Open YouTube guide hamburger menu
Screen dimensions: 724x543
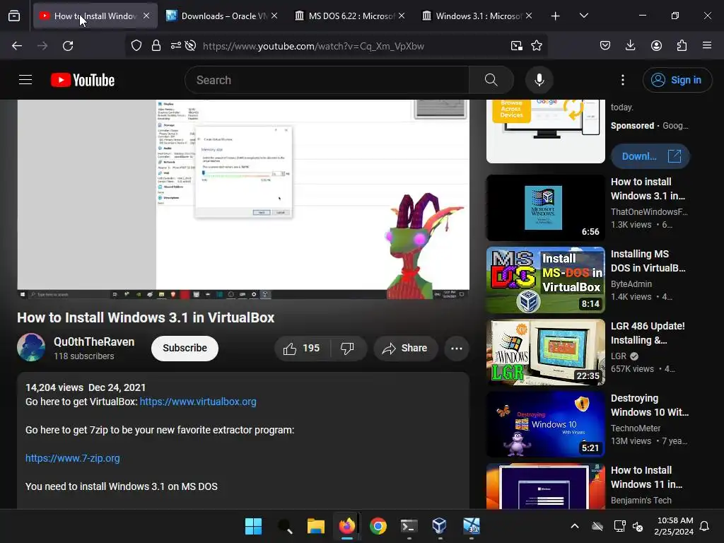(x=25, y=80)
